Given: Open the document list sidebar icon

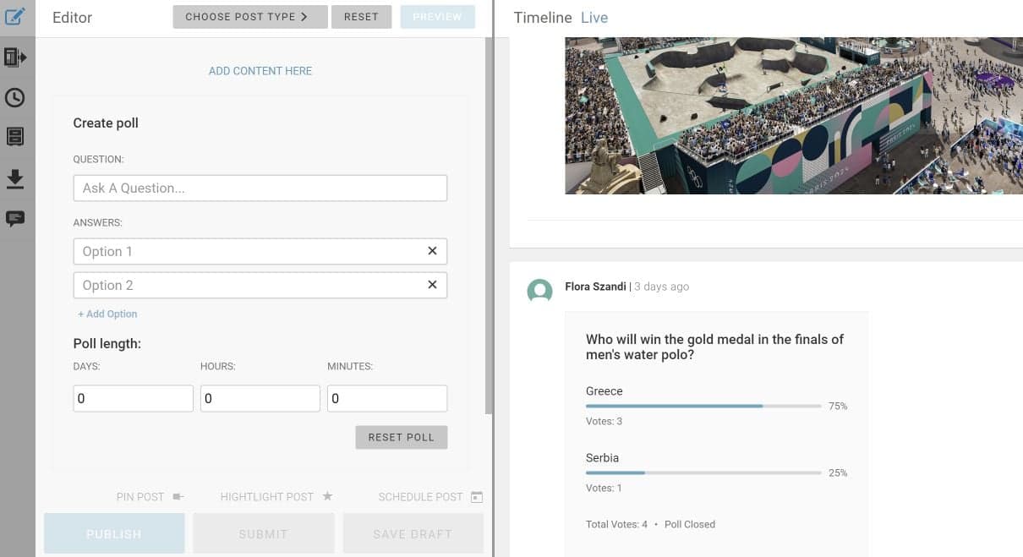Looking at the screenshot, I should pos(15,137).
